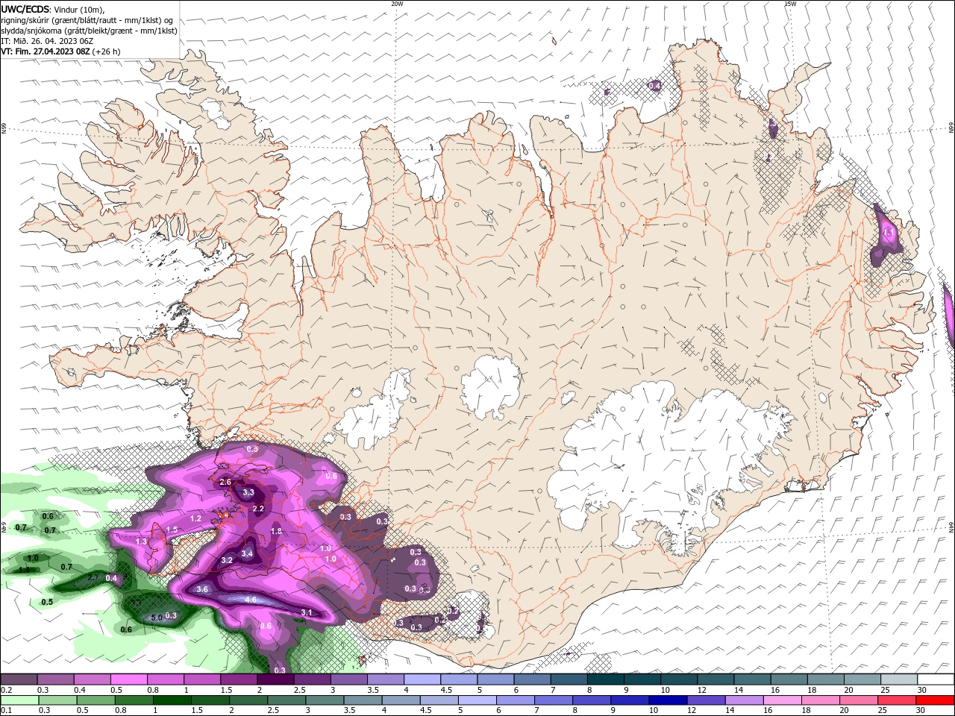
Task: Click the 3.2 snowfall value on map
Action: click(x=228, y=560)
